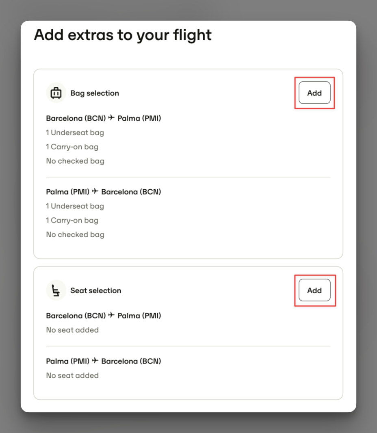
Task: Click the seat icon beside Seat selection
Action: click(x=56, y=290)
